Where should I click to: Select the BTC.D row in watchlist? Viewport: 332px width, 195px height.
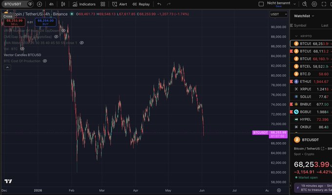click(311, 74)
